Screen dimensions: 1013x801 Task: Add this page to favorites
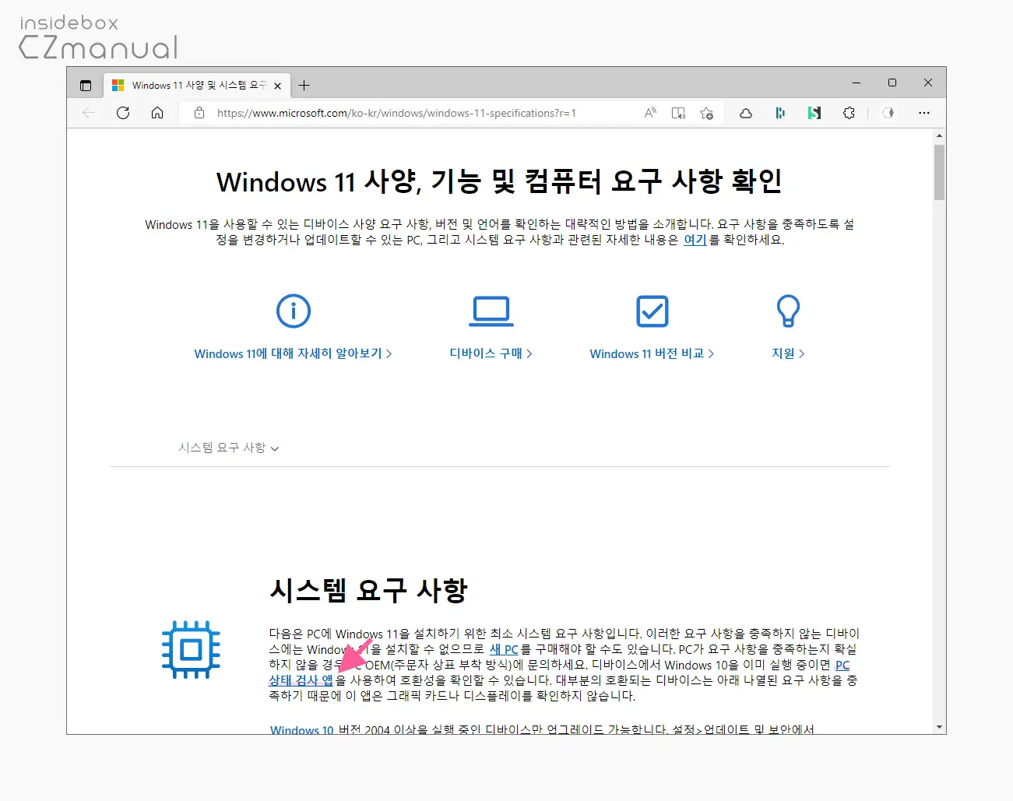[x=706, y=113]
